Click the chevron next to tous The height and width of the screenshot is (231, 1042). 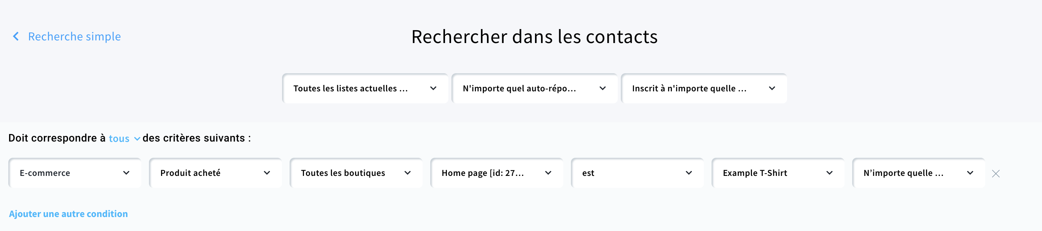[137, 139]
